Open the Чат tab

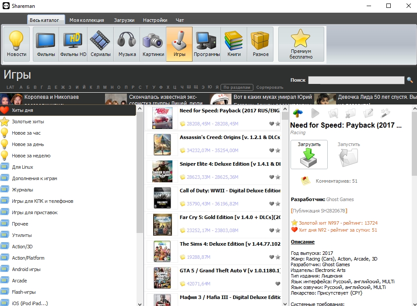point(180,20)
